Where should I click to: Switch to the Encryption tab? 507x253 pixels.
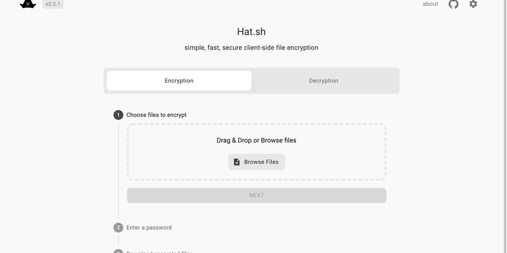point(179,81)
